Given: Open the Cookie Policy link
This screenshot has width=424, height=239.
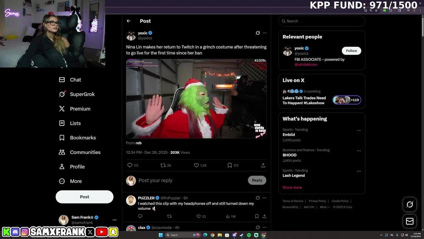Looking at the screenshot, I should click(x=340, y=201).
